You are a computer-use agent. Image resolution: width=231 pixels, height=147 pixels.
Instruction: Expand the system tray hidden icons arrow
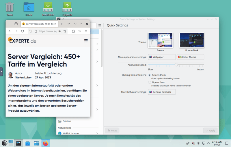pyautogui.click(x=208, y=143)
